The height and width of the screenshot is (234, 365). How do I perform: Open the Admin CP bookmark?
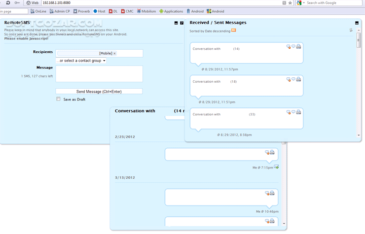60,11
